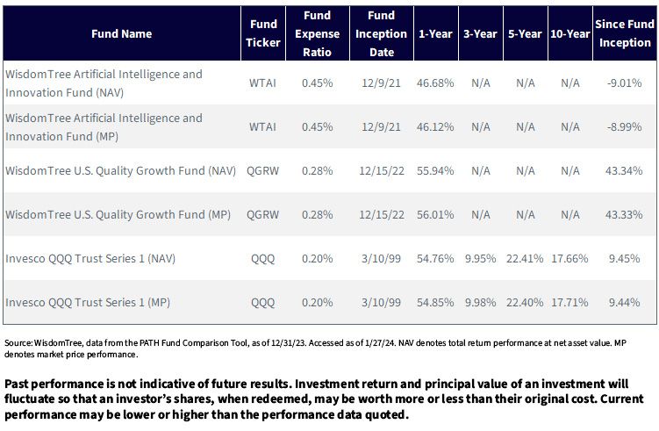The width and height of the screenshot is (659, 431).
Task: Click the -9.01% since inception value
Action: (x=624, y=83)
